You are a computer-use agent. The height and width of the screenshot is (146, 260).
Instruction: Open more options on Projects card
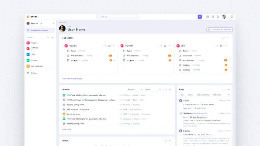pyautogui.click(x=113, y=46)
